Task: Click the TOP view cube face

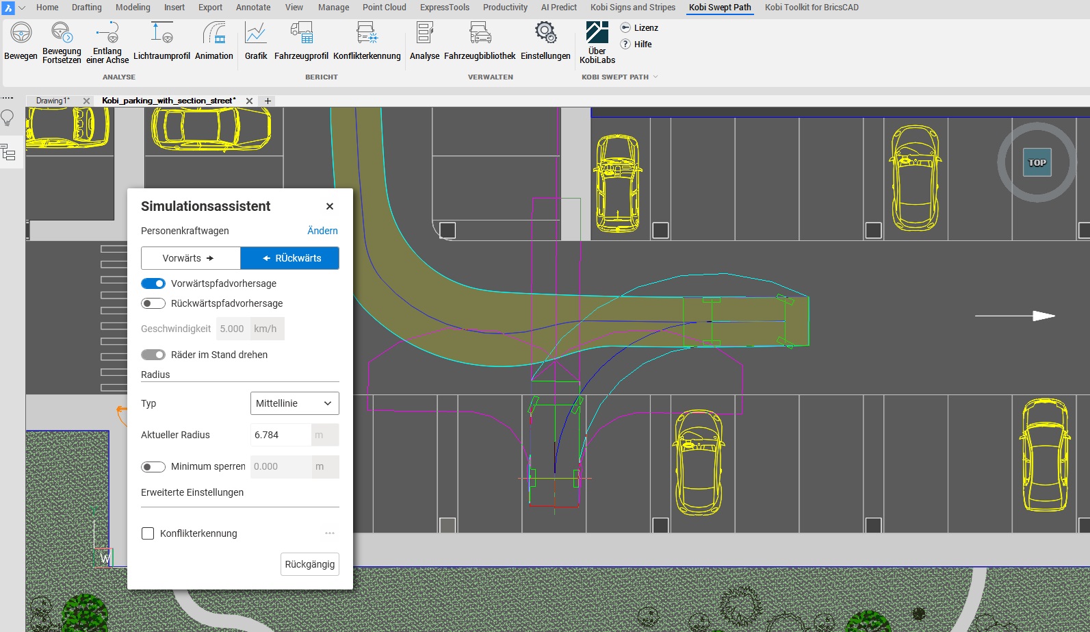Action: tap(1037, 163)
